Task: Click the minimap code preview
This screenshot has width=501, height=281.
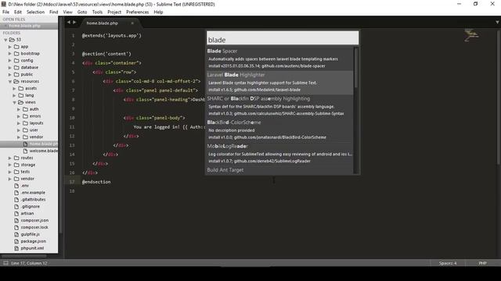Action: [471, 35]
